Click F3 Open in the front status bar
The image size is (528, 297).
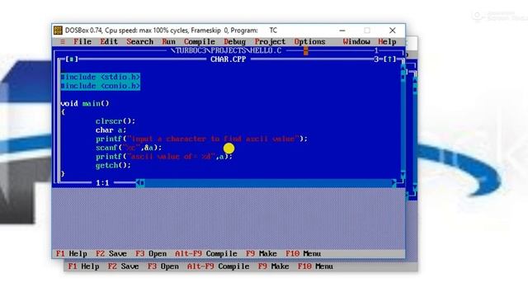[x=151, y=253]
